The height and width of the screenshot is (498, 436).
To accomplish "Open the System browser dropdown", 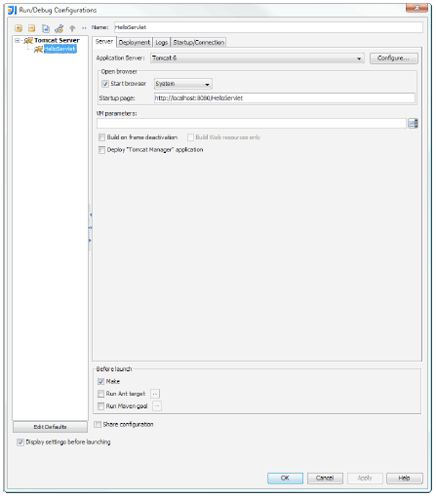I will 183,84.
